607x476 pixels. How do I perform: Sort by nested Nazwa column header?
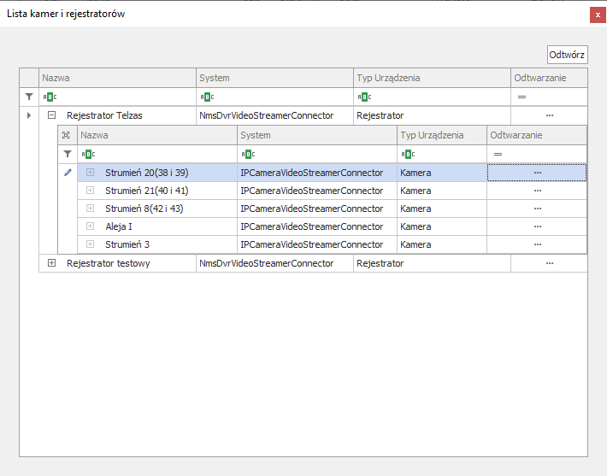[x=157, y=135]
